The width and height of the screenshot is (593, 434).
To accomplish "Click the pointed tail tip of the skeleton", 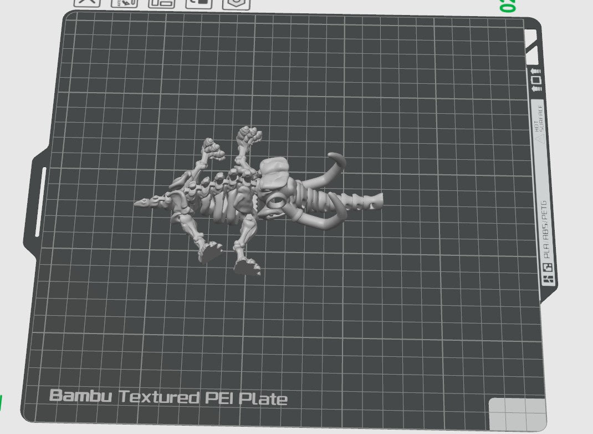I will [139, 203].
